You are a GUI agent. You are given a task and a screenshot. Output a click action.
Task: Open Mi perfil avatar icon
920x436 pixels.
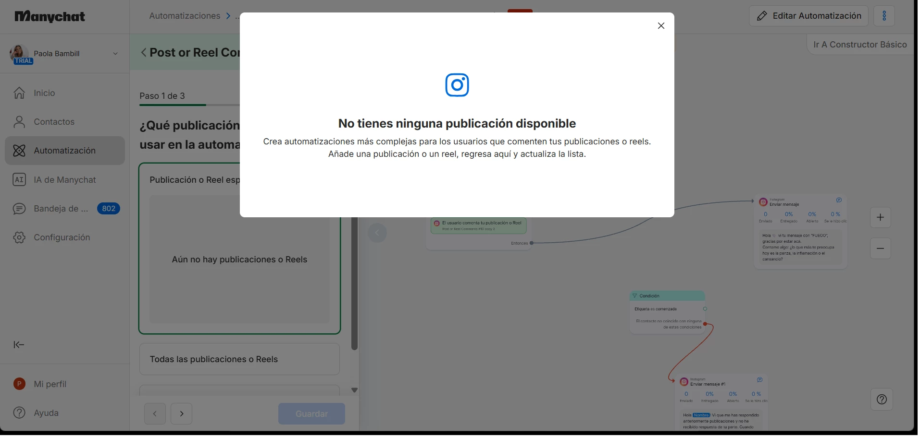click(x=19, y=384)
